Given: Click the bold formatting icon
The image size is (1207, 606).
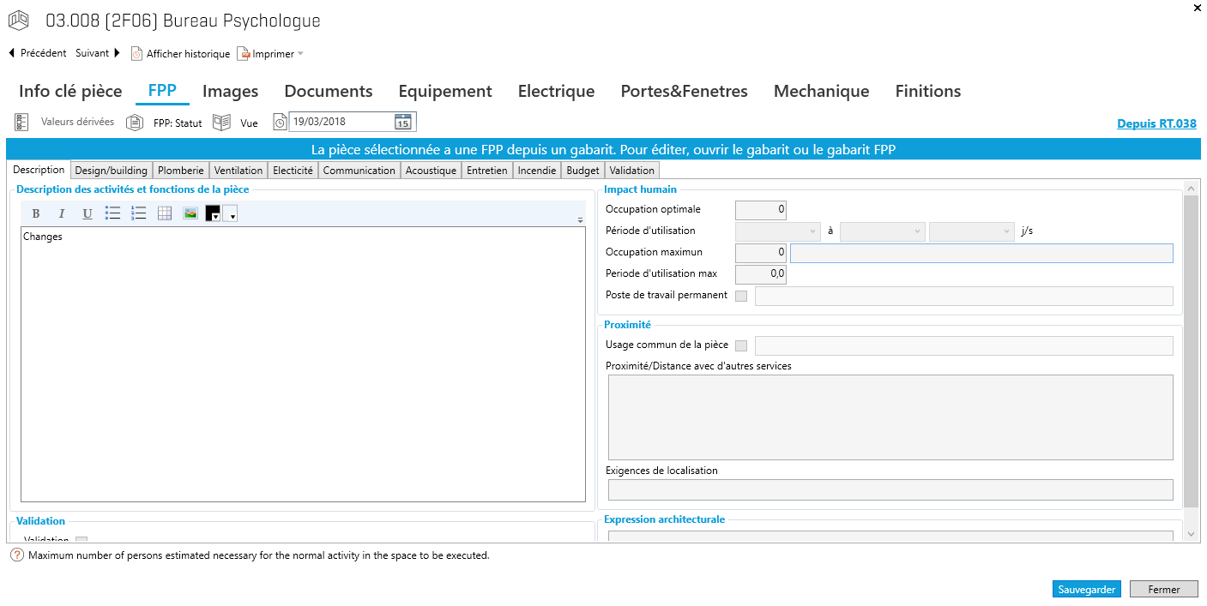Looking at the screenshot, I should pyautogui.click(x=36, y=214).
